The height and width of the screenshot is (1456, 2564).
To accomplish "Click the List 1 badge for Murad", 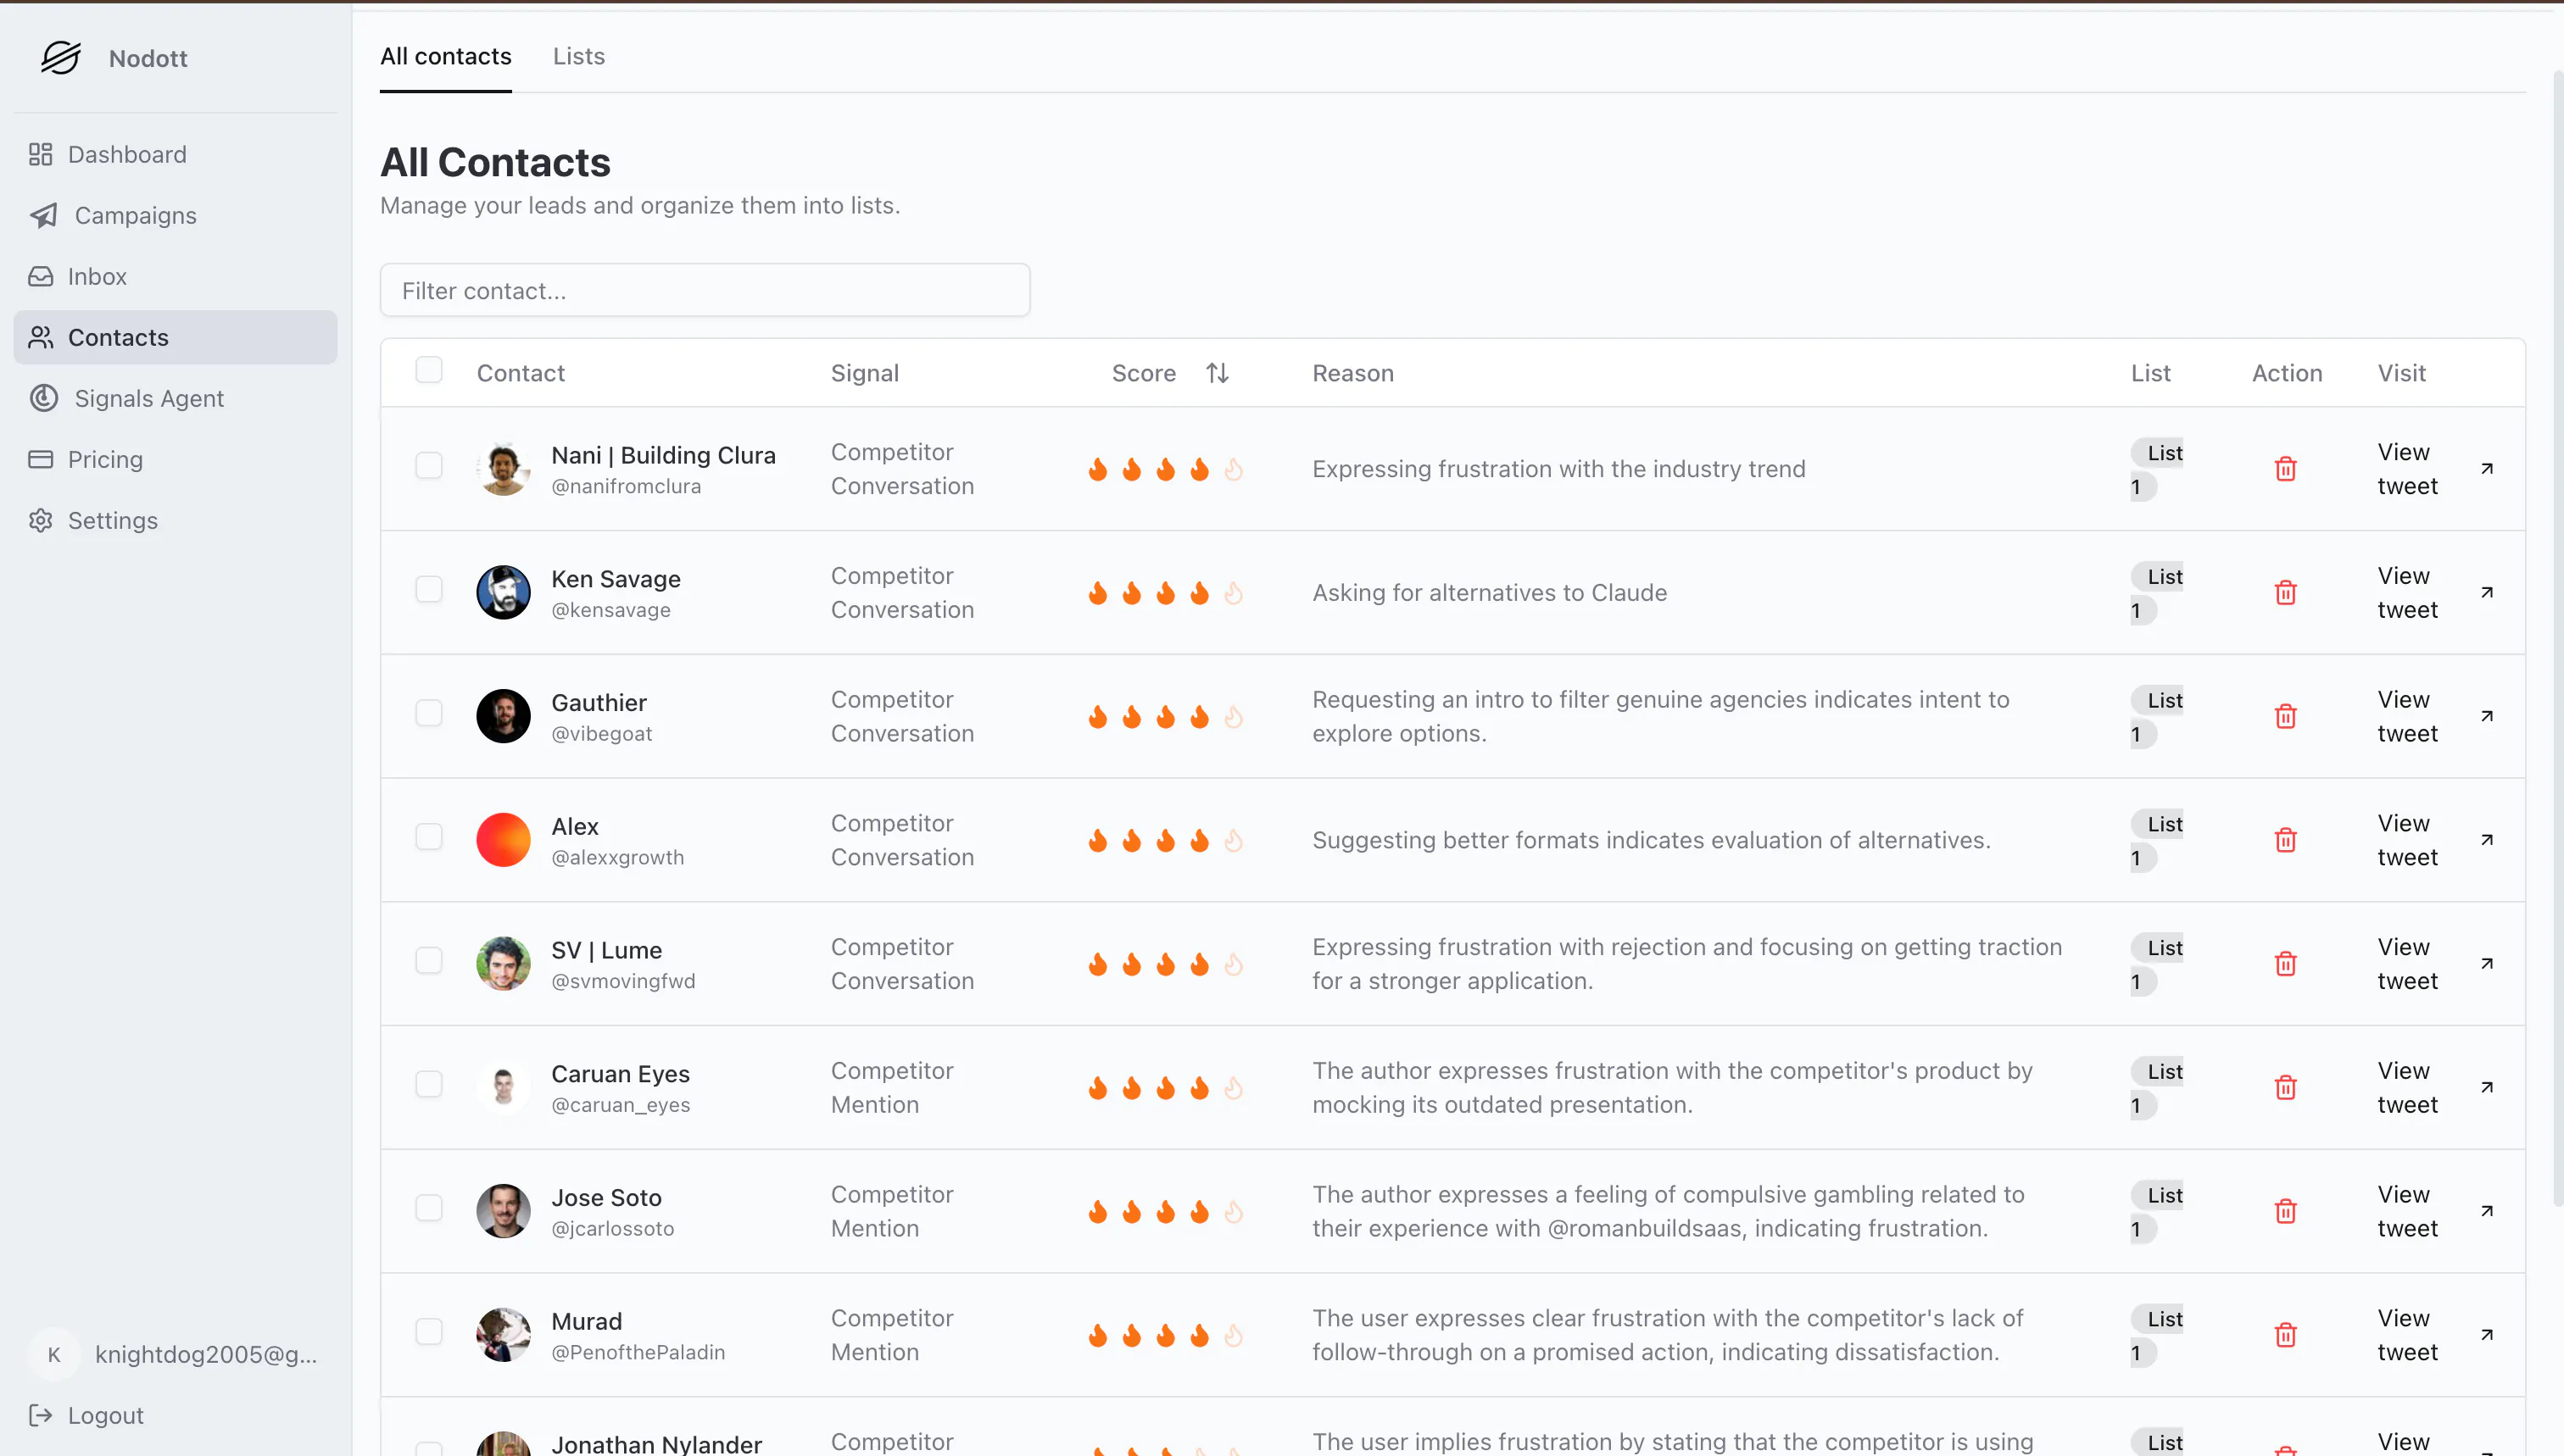I will [2156, 1335].
